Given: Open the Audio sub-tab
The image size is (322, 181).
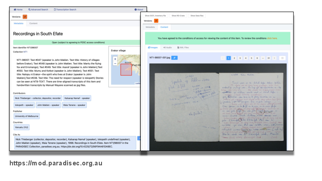Looking at the screenshot, I should [x=168, y=47].
